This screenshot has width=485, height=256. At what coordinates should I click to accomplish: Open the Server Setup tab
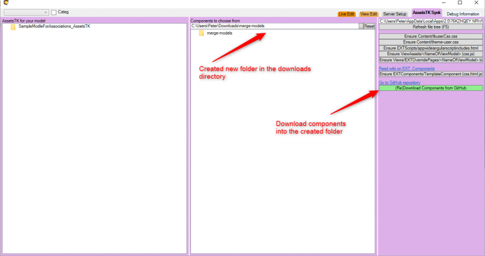tap(395, 14)
